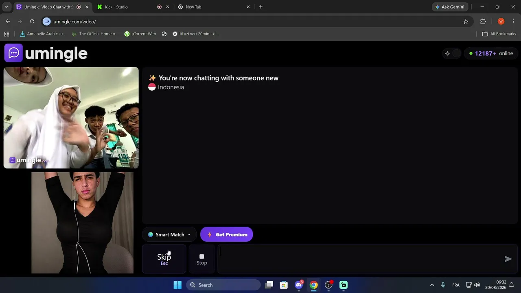Open the Windows Start menu
Image resolution: width=521 pixels, height=293 pixels.
pos(177,285)
